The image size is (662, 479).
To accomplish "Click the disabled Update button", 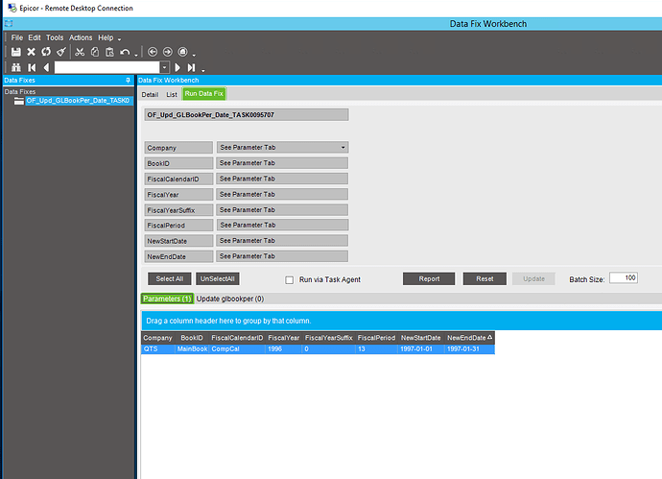I will 533,278.
